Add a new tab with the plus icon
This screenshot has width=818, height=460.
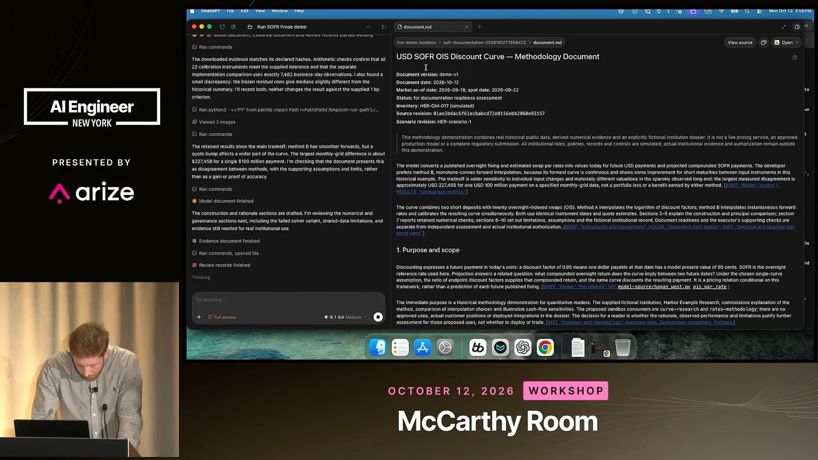click(480, 27)
